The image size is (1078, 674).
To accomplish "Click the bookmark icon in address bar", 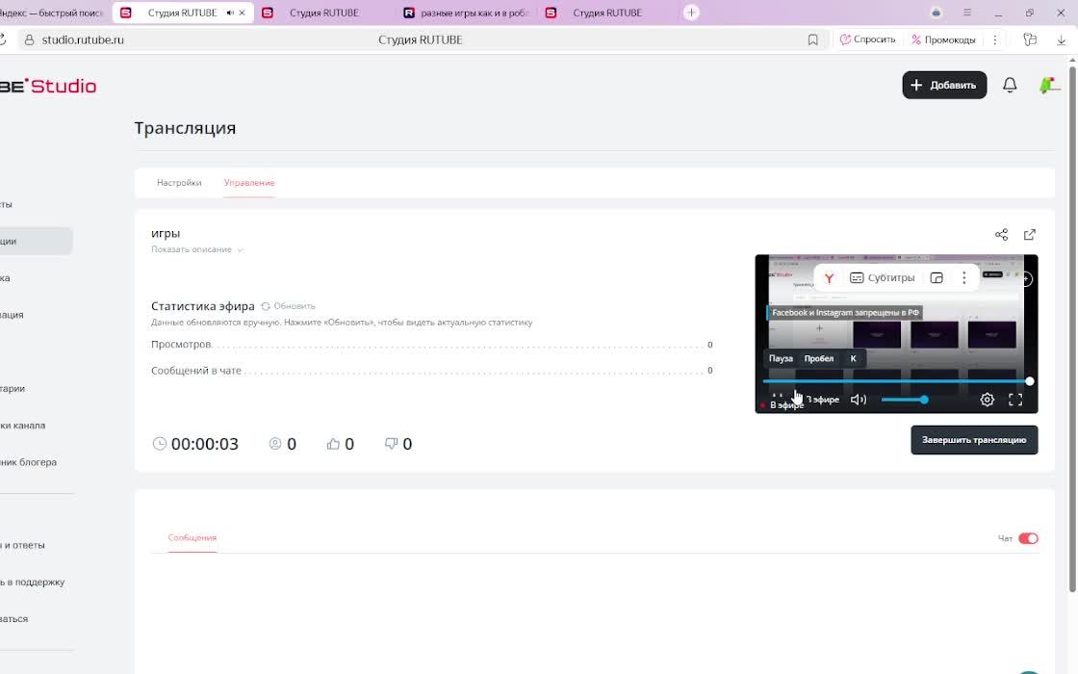I will [812, 39].
